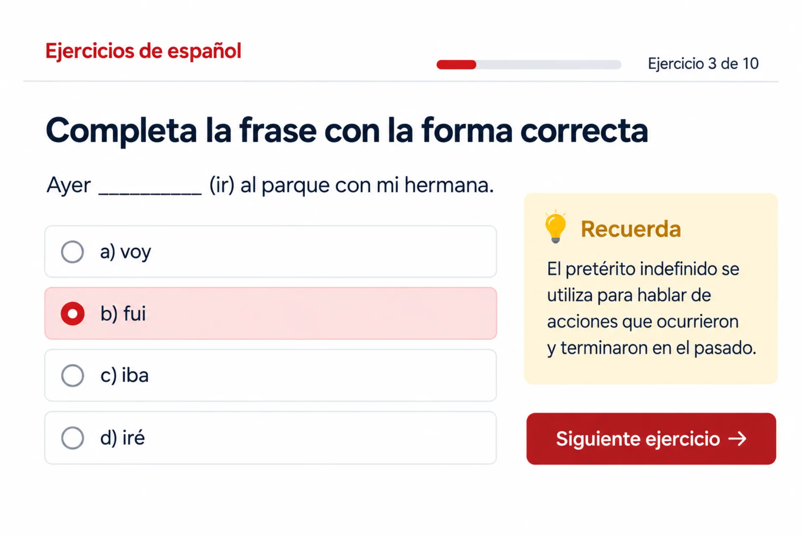This screenshot has width=803, height=535.
Task: Click the Ejercicio 3 de 10 counter
Action: pyautogui.click(x=703, y=64)
